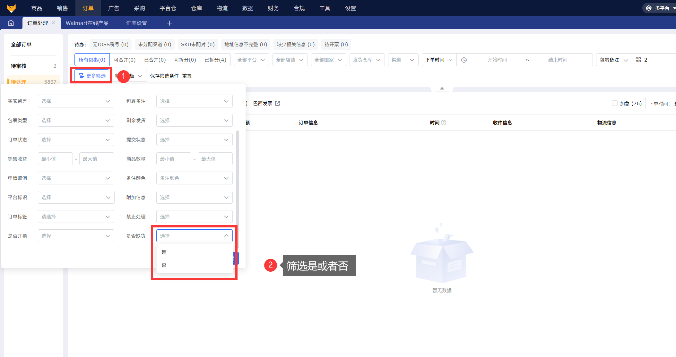
Task: Open the 买家留言 select dropdown
Action: tap(76, 101)
